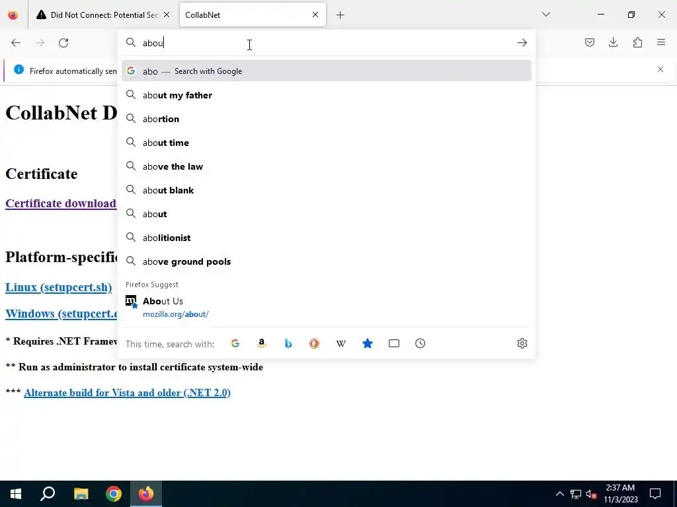Reload the current page
Image resolution: width=677 pixels, height=507 pixels.
[63, 43]
